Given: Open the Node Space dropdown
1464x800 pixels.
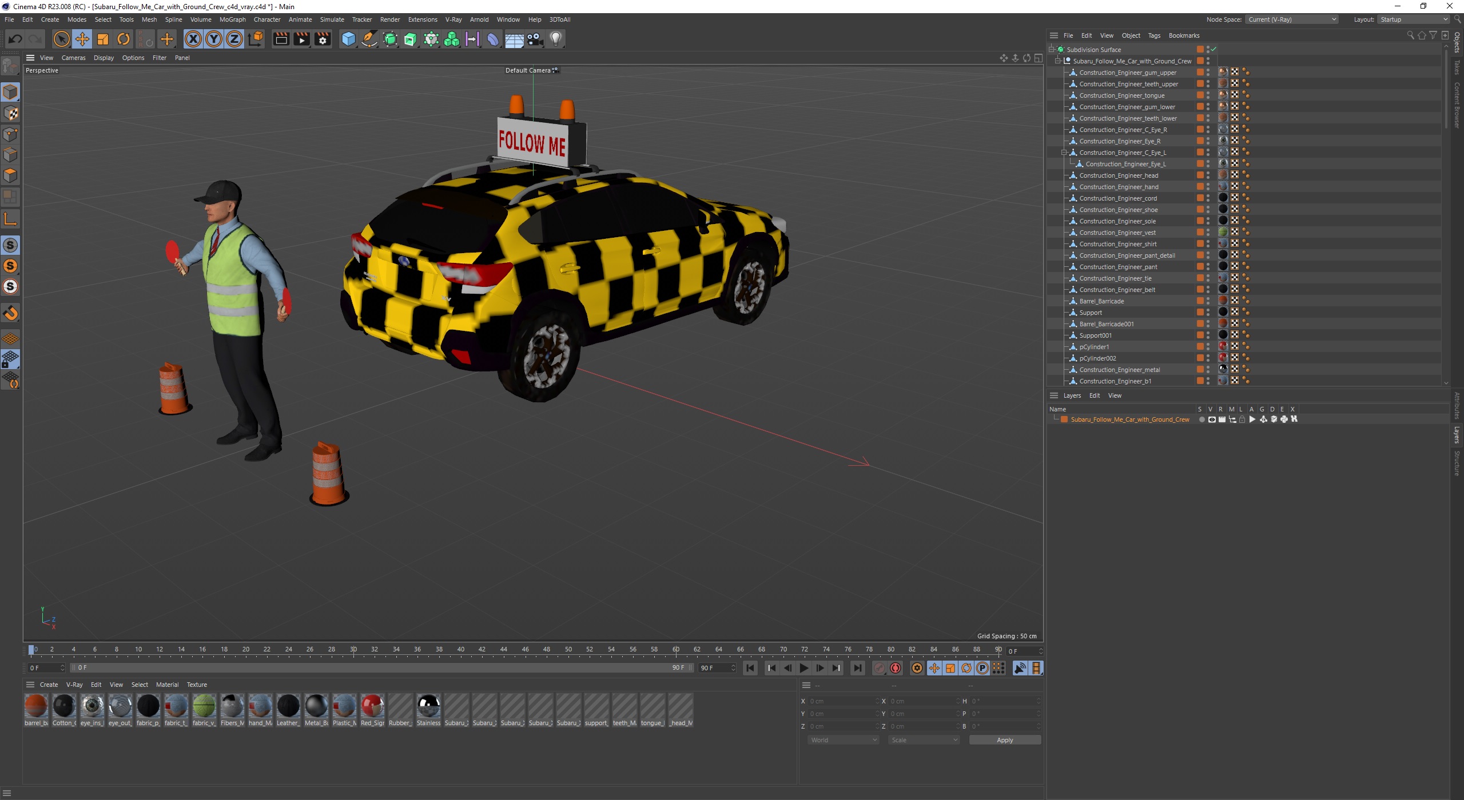Looking at the screenshot, I should coord(1292,19).
